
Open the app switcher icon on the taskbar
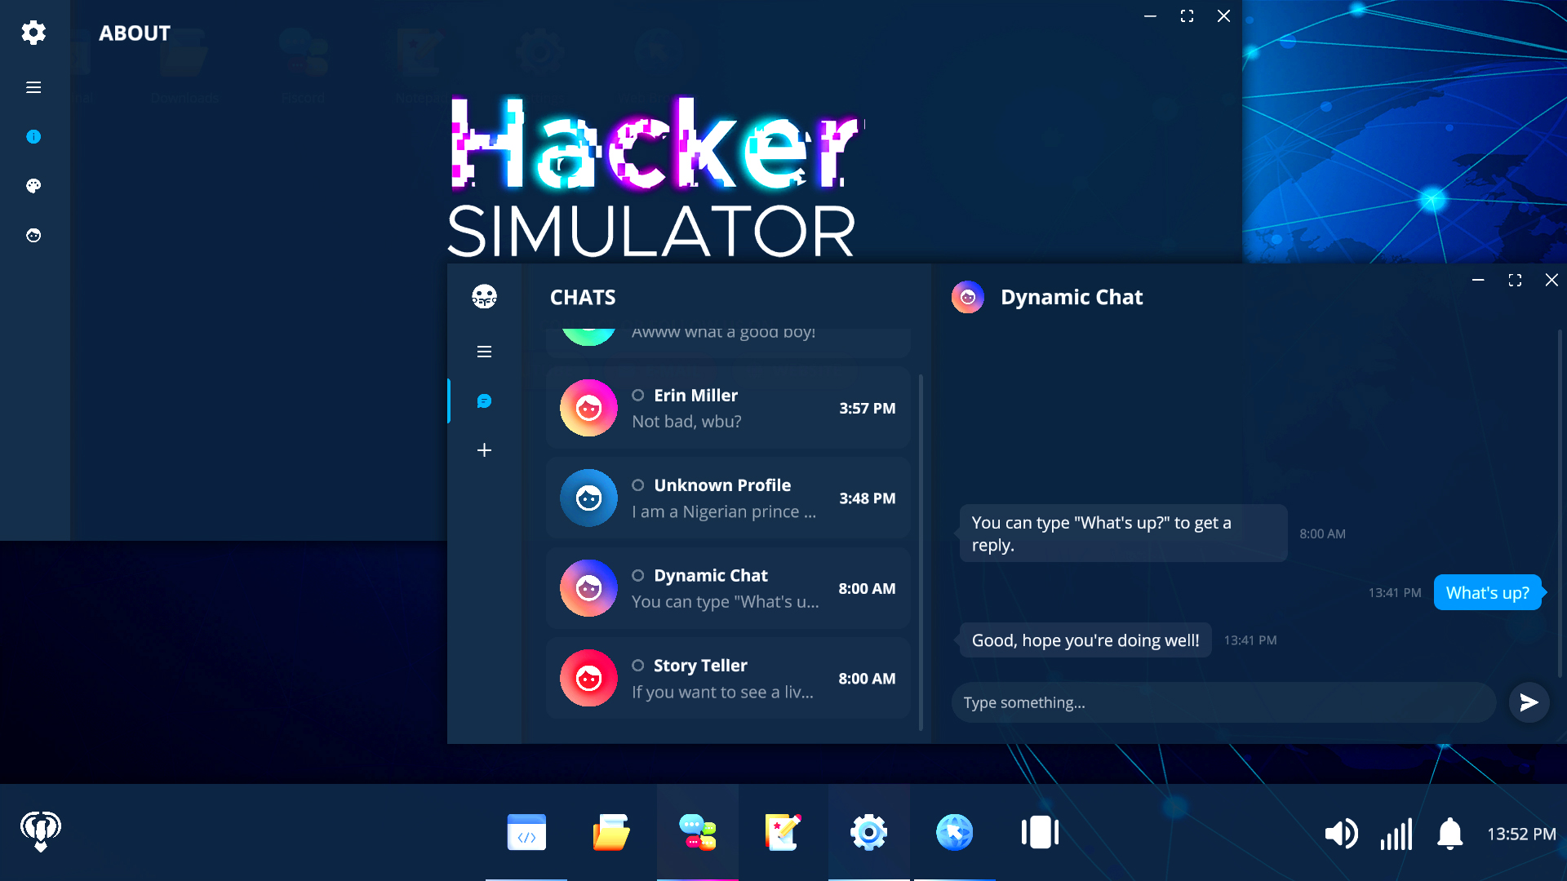tap(1039, 832)
